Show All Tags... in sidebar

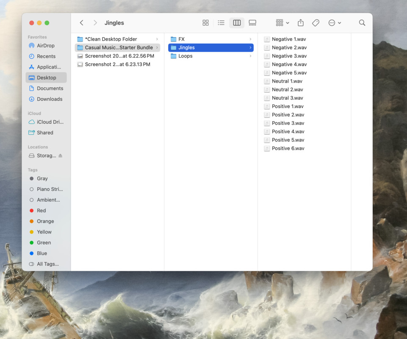click(46, 264)
